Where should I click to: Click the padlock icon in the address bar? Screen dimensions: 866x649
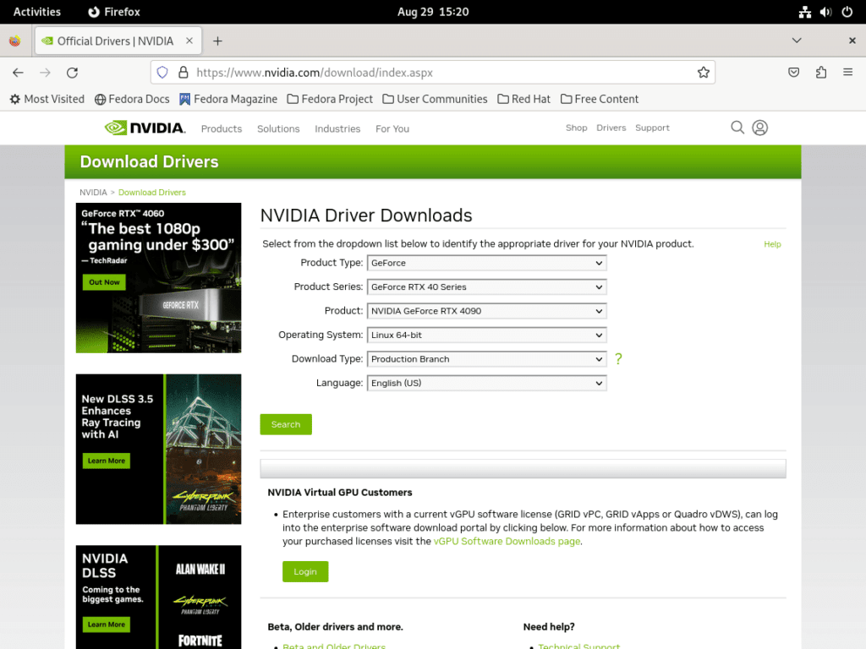click(182, 72)
